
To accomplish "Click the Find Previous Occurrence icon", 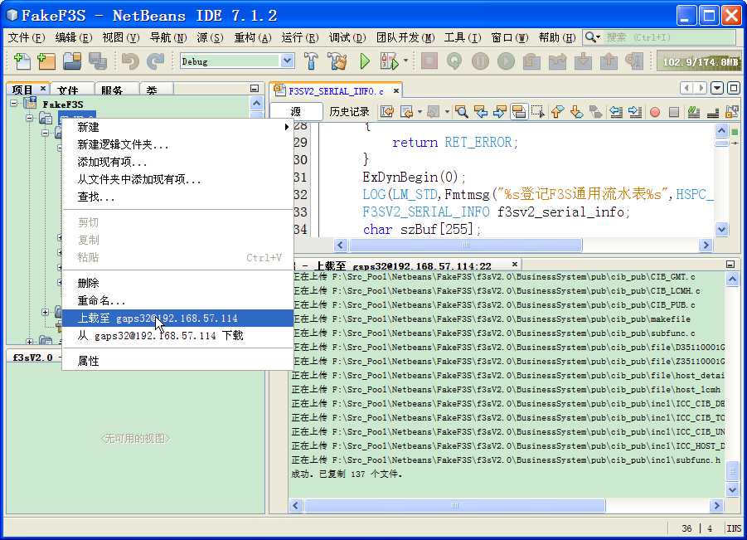I will [481, 112].
